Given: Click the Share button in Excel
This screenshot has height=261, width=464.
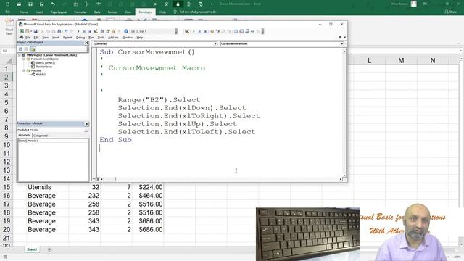Looking at the screenshot, I should pos(451,12).
